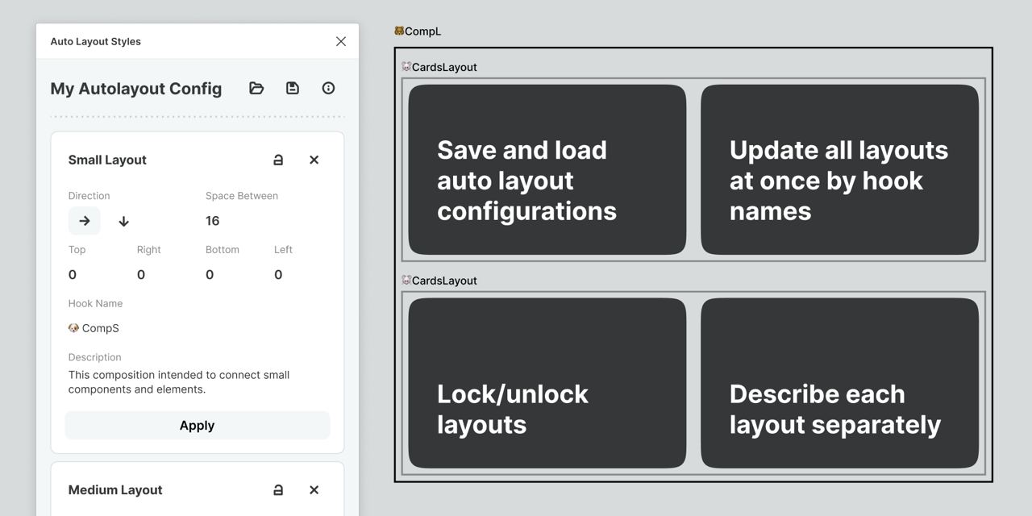Click the Direction label
Image resolution: width=1032 pixels, height=516 pixels.
[89, 196]
